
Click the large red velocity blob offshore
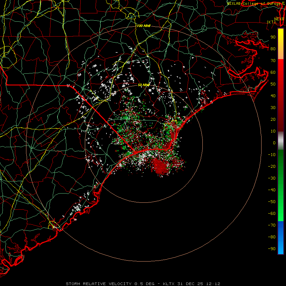pyautogui.click(x=160, y=166)
